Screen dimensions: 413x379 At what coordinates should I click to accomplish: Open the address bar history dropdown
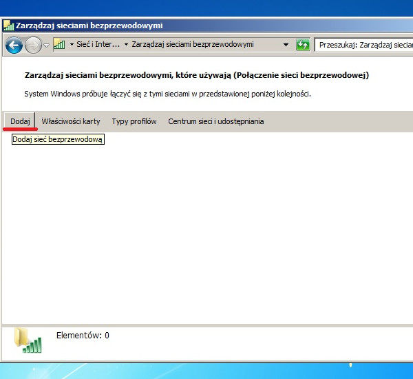[286, 45]
